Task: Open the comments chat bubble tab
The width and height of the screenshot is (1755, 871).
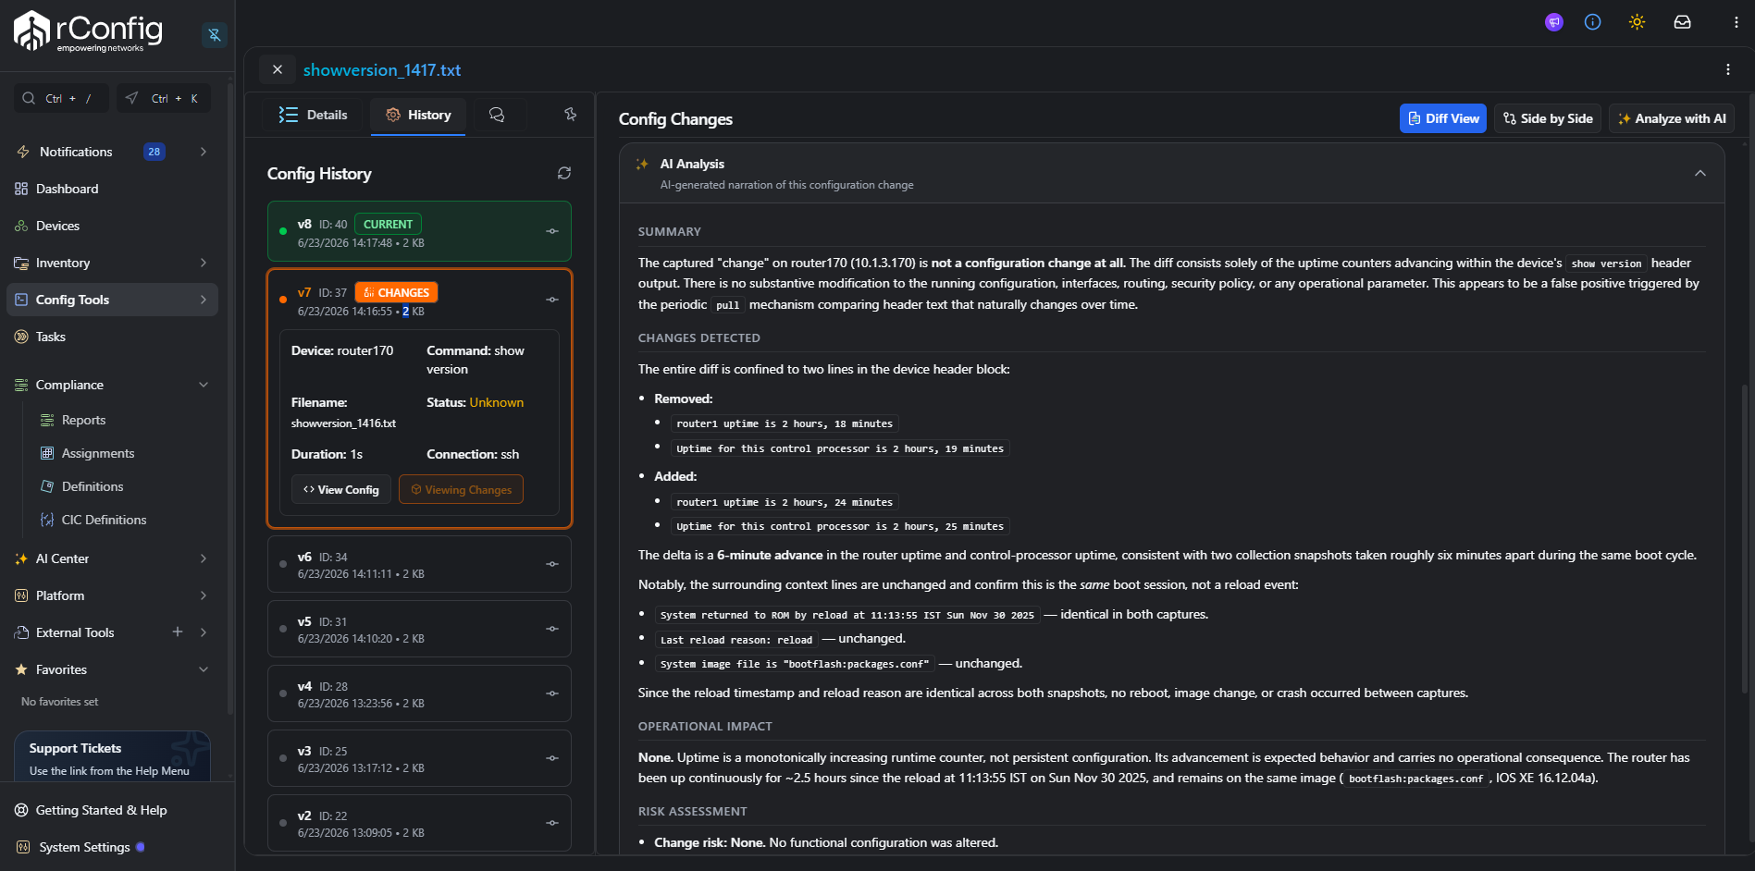Action: coord(497,115)
